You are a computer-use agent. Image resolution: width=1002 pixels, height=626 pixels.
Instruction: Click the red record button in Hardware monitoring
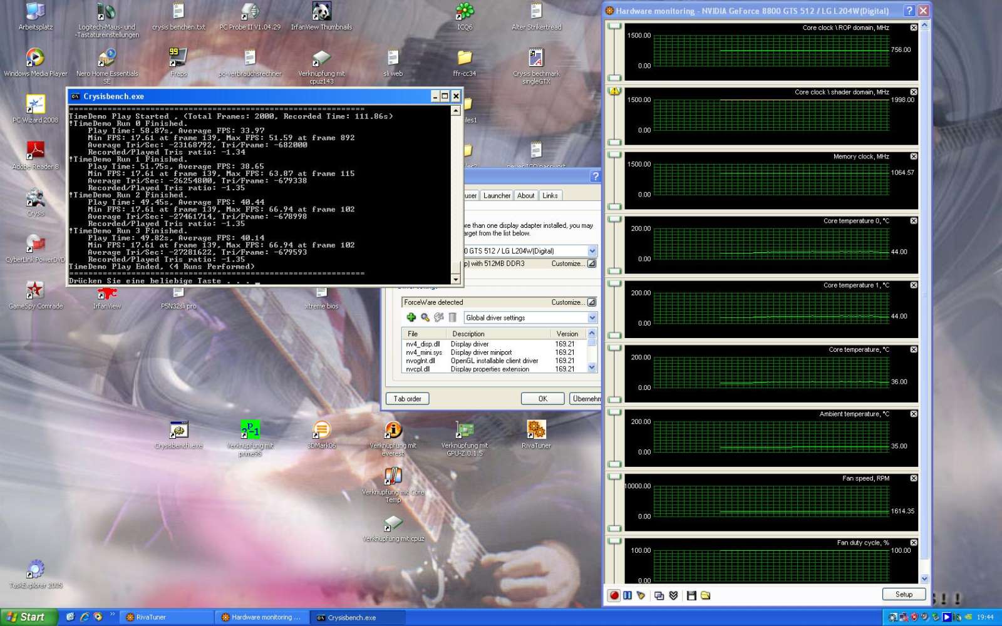point(614,595)
